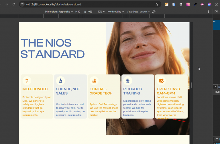Click the M.D. FOUNDED card title

coord(35,89)
